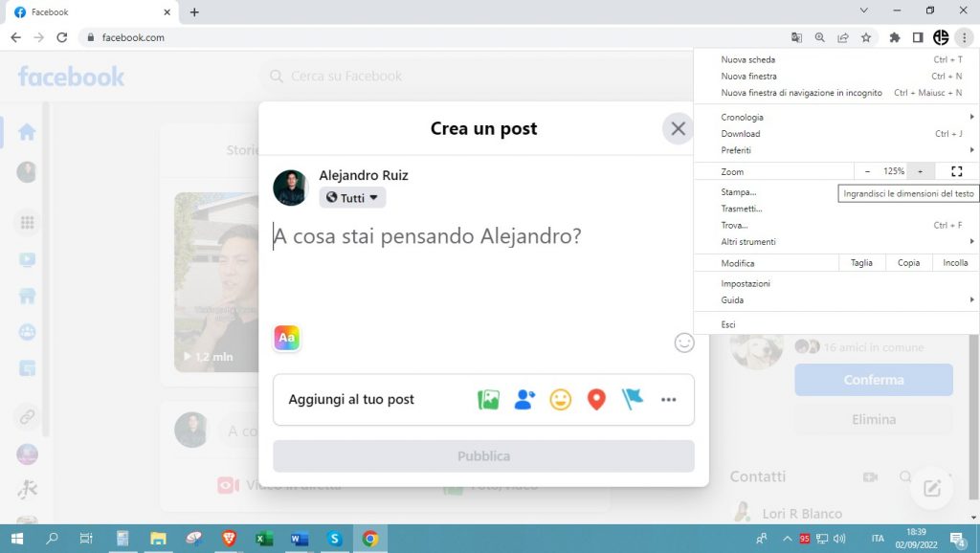The width and height of the screenshot is (980, 553).
Task: Open the emoji picker in the post composer
Action: [683, 343]
